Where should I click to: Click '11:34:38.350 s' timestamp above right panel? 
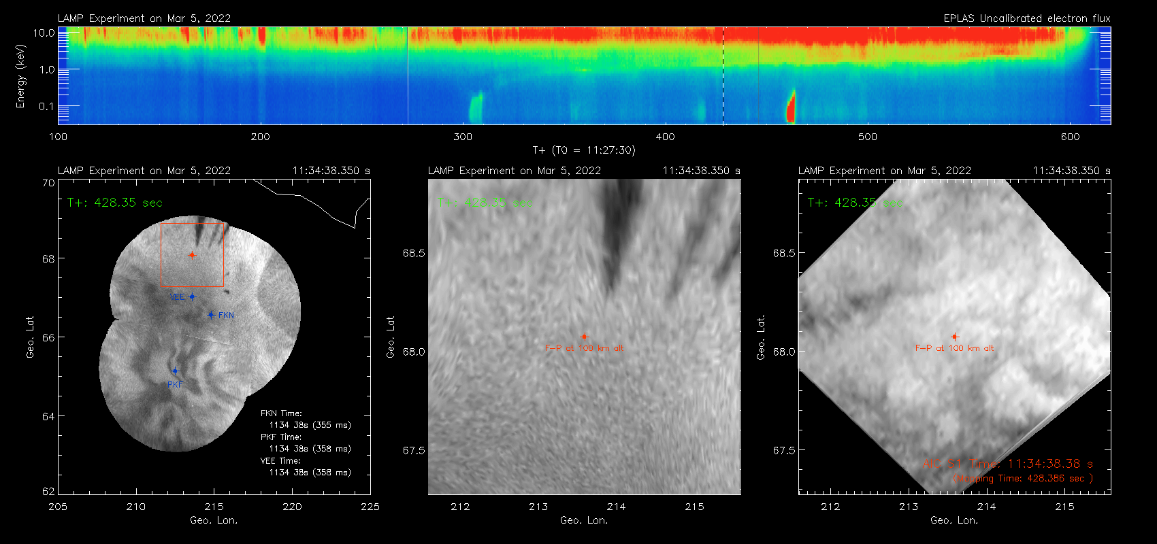(1072, 171)
